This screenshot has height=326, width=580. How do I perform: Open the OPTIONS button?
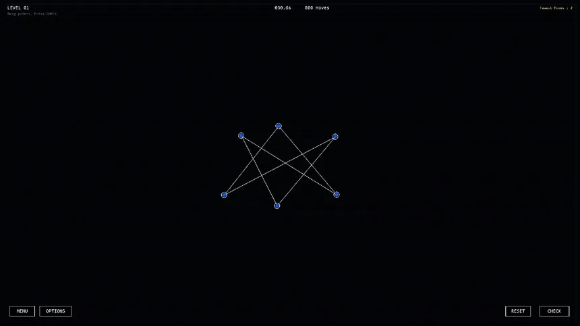(55, 311)
